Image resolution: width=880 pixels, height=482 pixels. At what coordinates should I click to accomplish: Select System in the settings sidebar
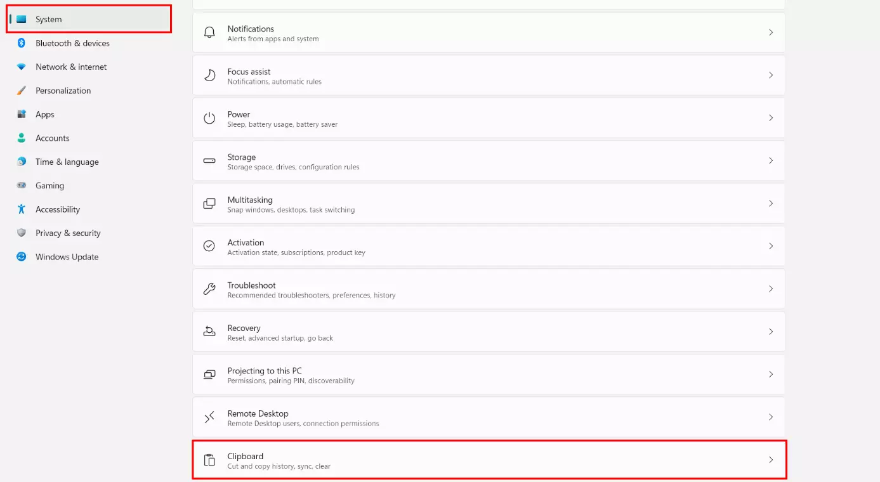tap(89, 20)
